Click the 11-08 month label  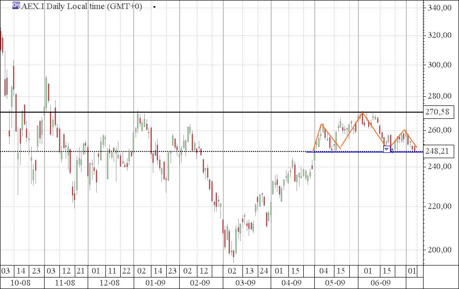(x=65, y=283)
